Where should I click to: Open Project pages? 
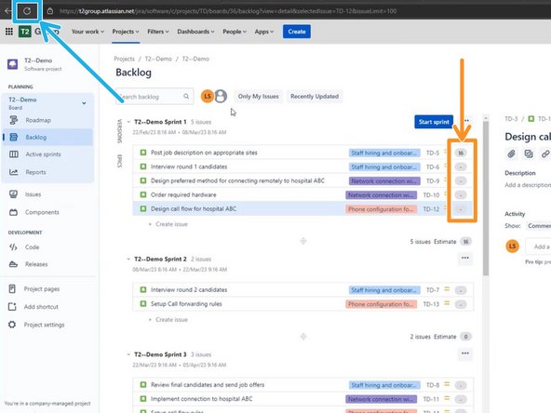pyautogui.click(x=42, y=288)
